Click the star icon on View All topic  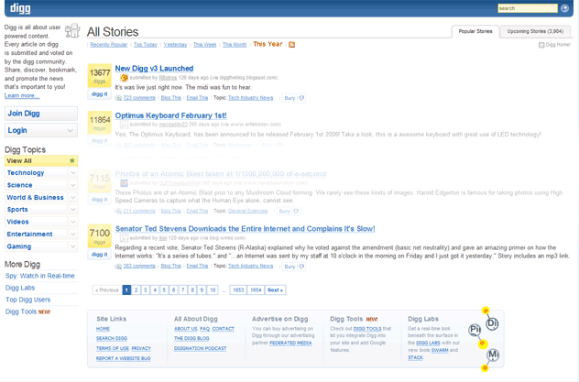tap(72, 160)
